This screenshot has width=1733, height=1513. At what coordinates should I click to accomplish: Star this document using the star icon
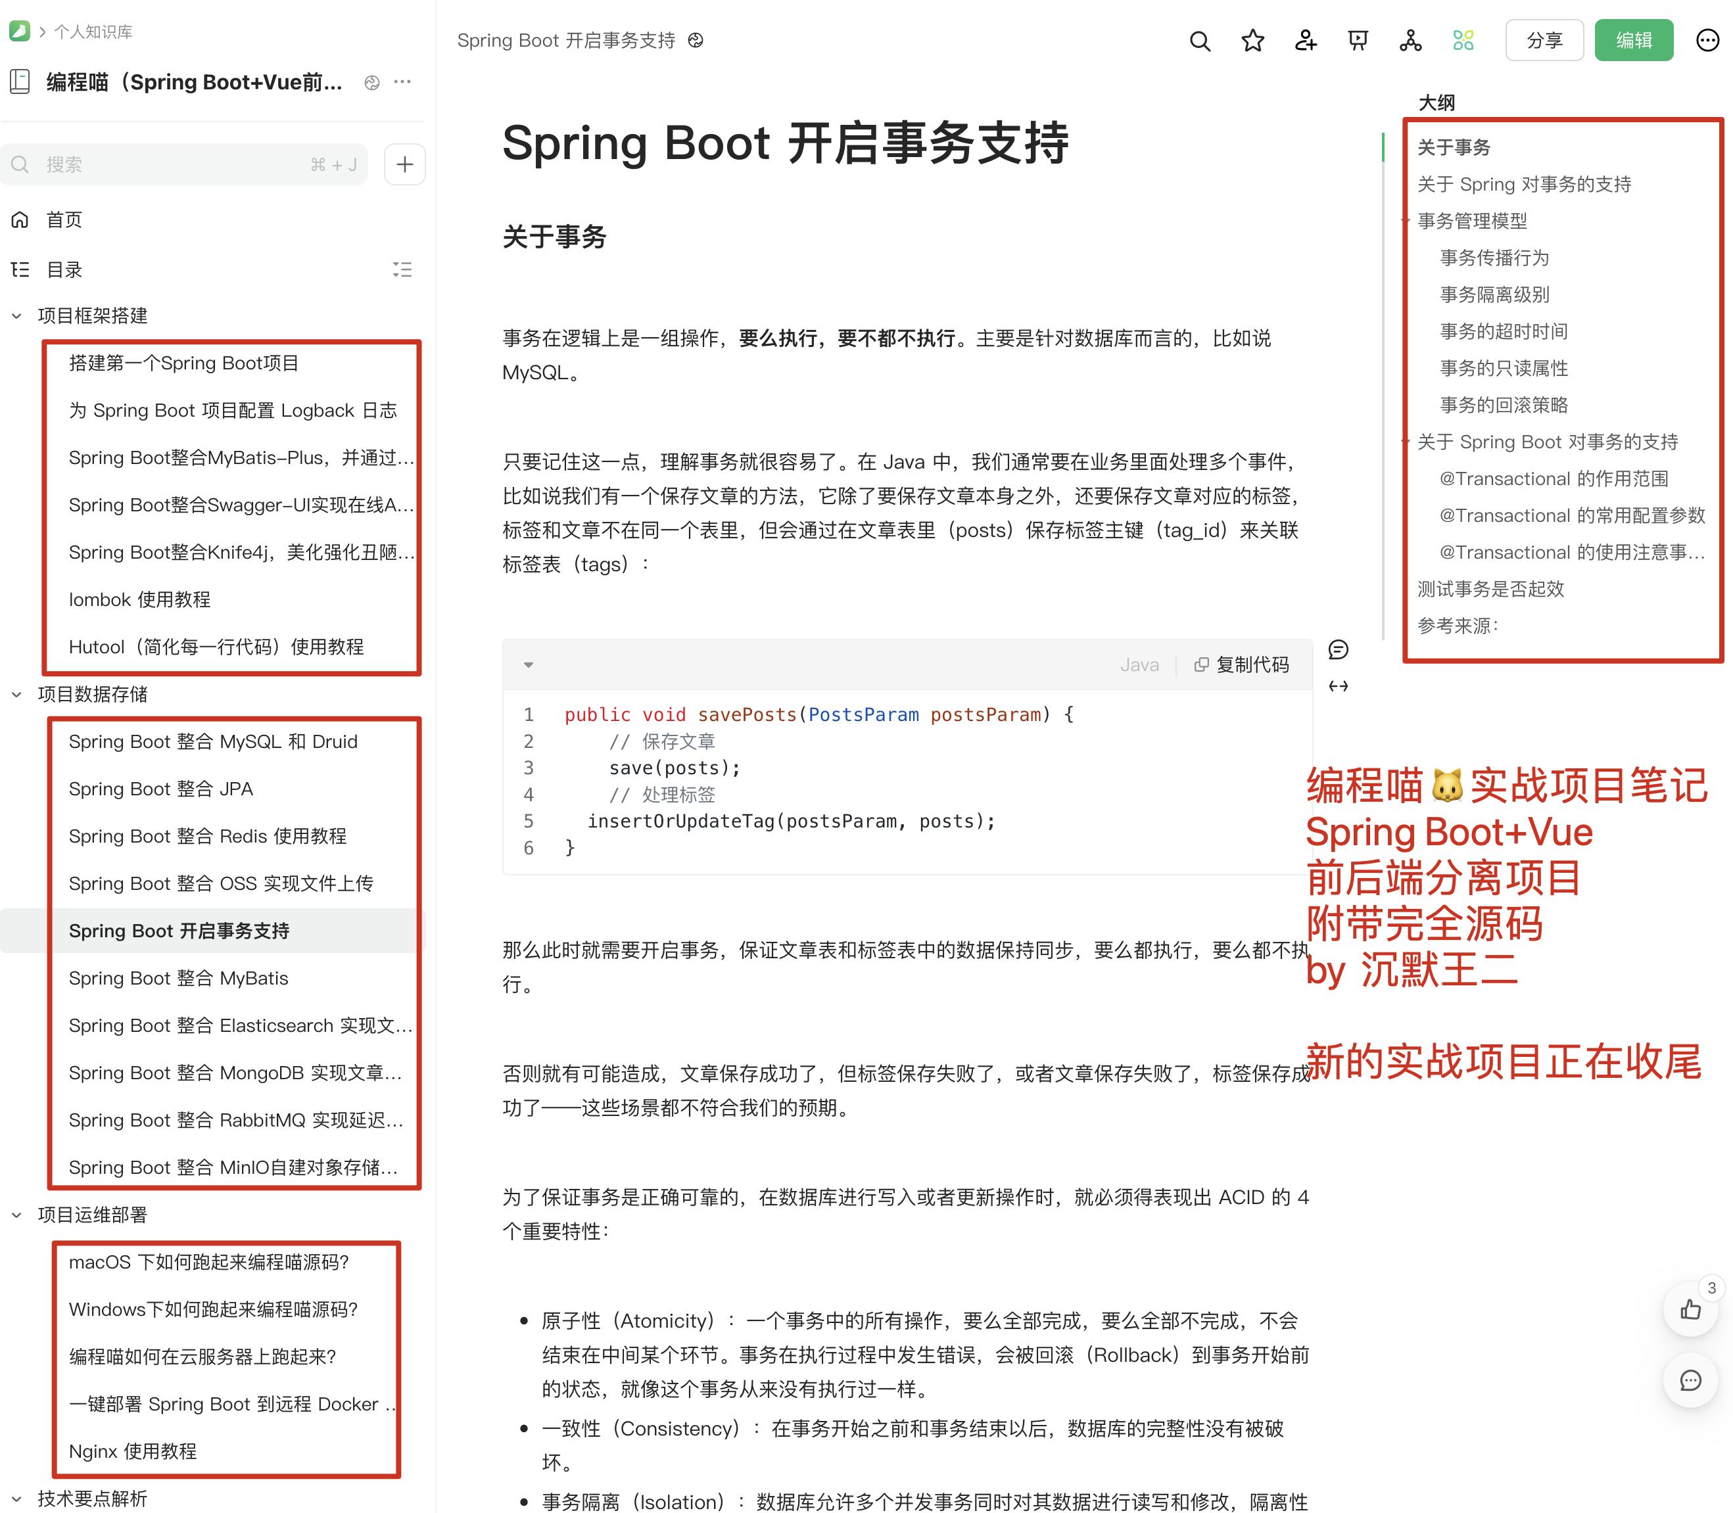[1252, 39]
